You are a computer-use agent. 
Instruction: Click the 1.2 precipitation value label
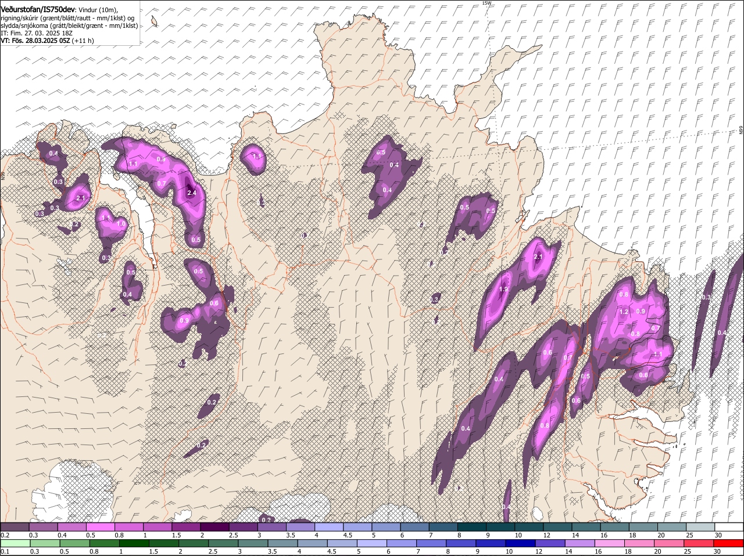624,312
